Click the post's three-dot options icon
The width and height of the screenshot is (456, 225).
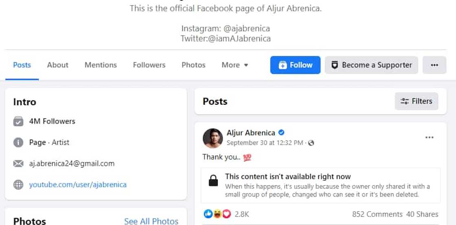click(429, 138)
